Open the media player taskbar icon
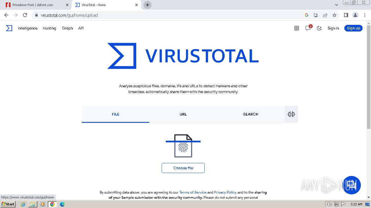Image resolution: width=371 pixels, height=208 pixels. 43,204
